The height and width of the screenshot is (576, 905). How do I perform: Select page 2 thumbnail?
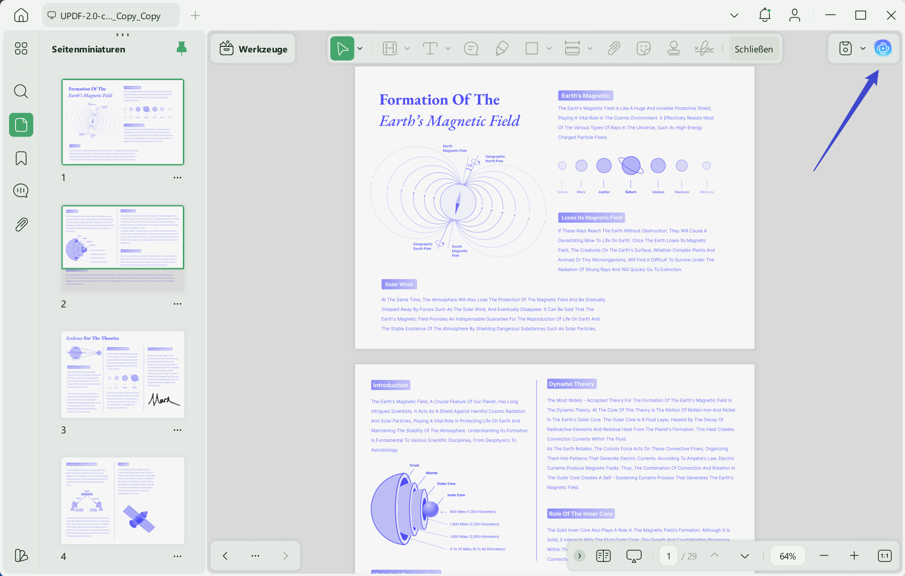click(x=123, y=248)
